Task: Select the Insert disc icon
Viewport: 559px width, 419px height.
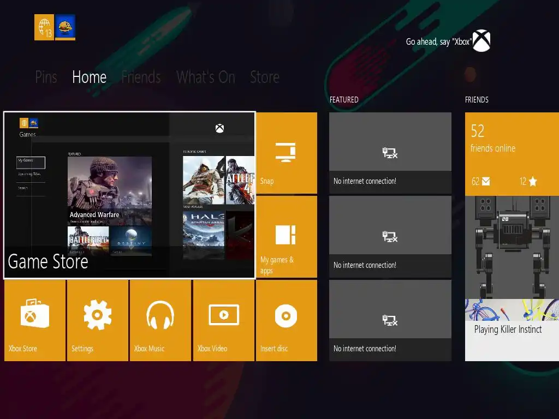Action: click(x=286, y=316)
